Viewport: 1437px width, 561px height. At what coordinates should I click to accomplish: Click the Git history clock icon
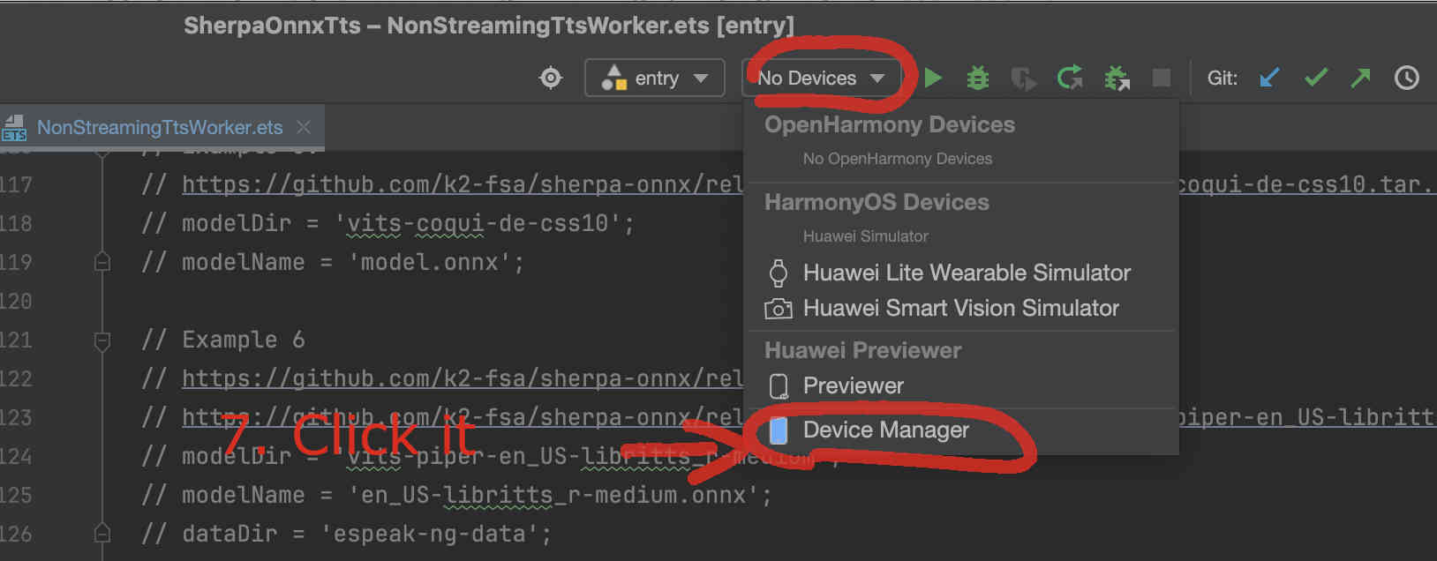pyautogui.click(x=1406, y=79)
